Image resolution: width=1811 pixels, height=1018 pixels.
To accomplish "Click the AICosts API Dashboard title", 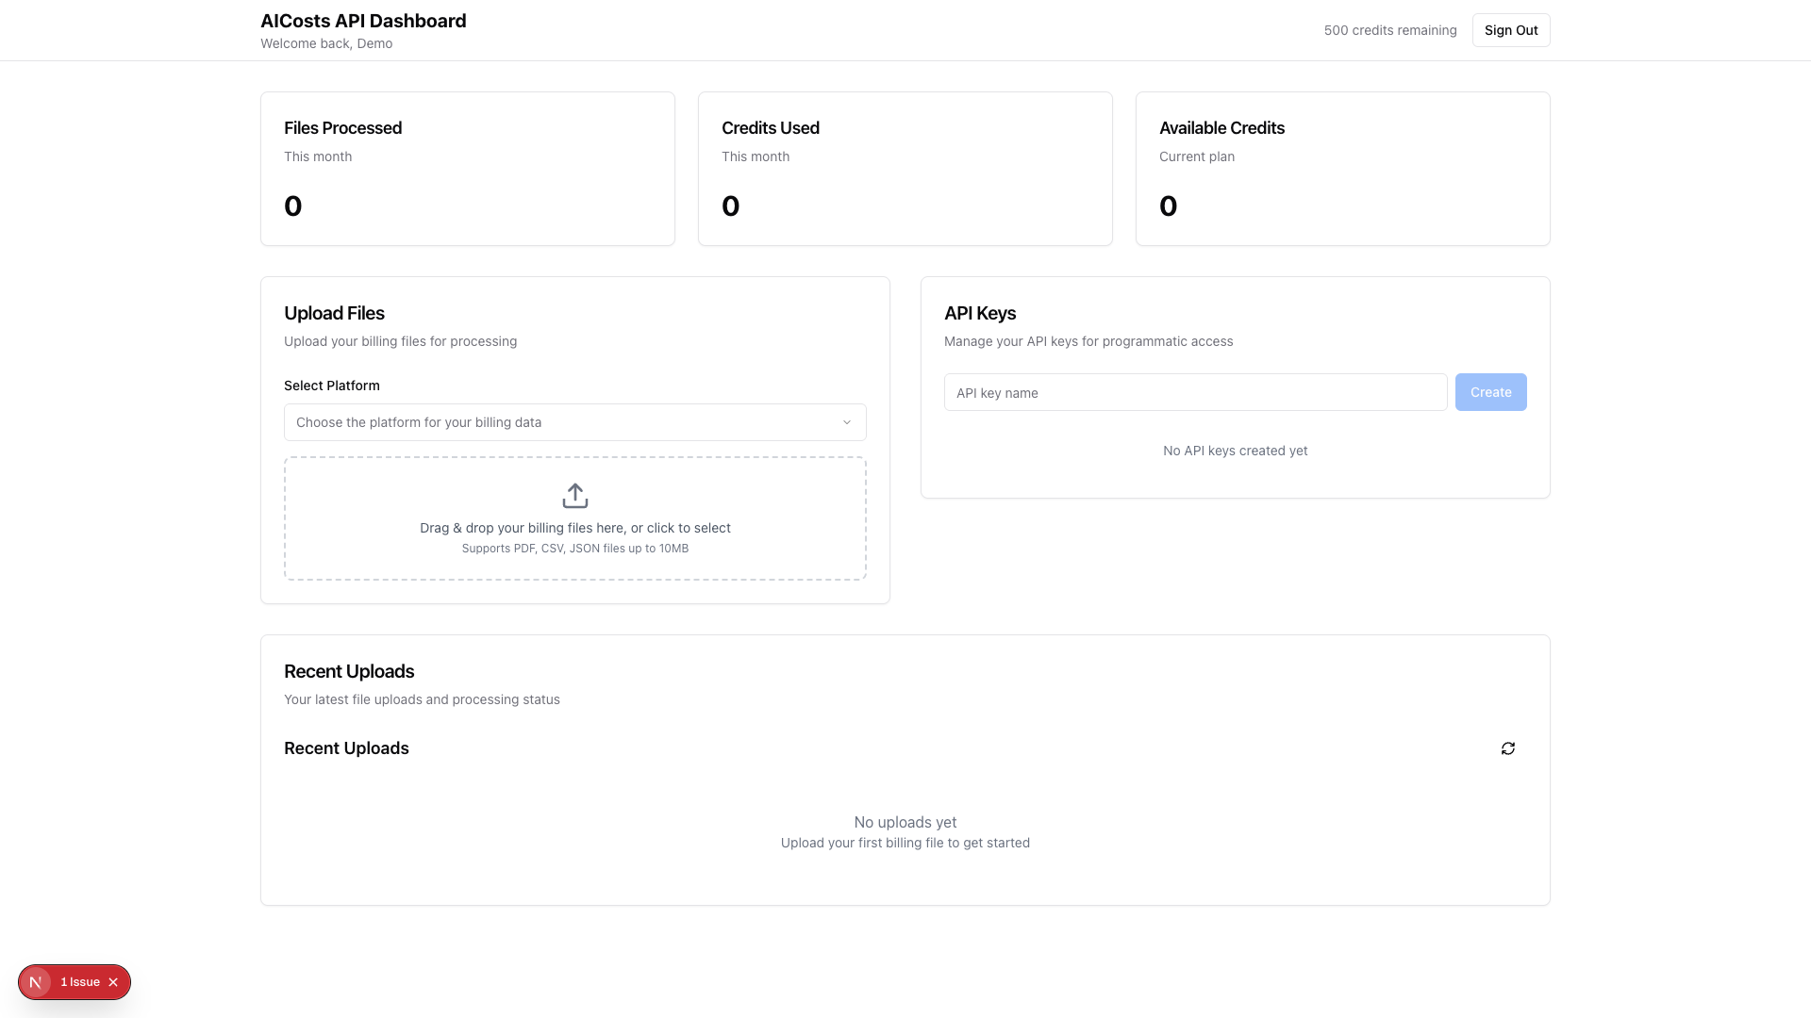I will tap(363, 20).
